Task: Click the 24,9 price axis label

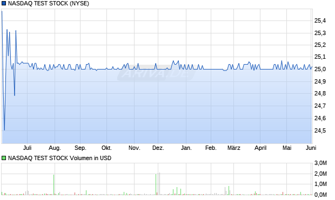Action: coord(320,81)
